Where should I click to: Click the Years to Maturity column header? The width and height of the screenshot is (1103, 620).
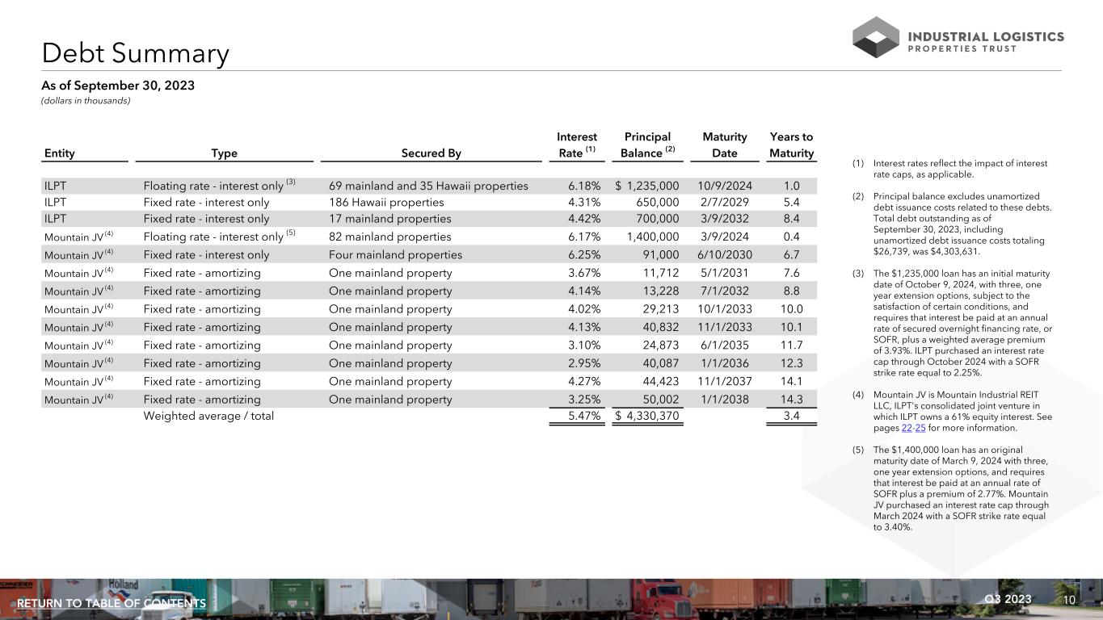pyautogui.click(x=791, y=145)
